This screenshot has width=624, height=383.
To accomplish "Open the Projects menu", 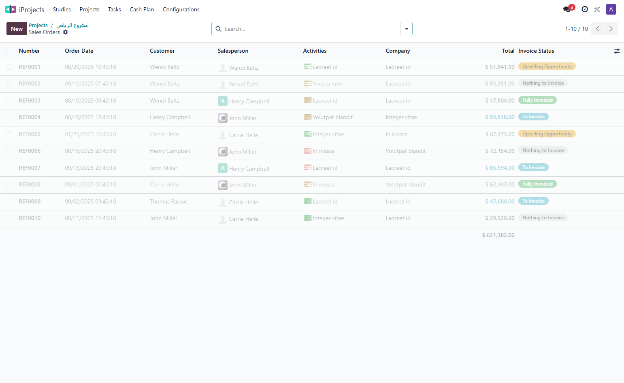I will click(x=89, y=9).
